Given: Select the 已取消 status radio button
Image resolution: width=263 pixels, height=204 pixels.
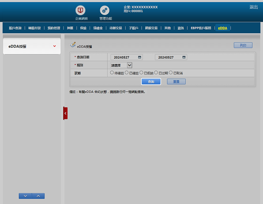Looking at the screenshot, I should click(171, 73).
